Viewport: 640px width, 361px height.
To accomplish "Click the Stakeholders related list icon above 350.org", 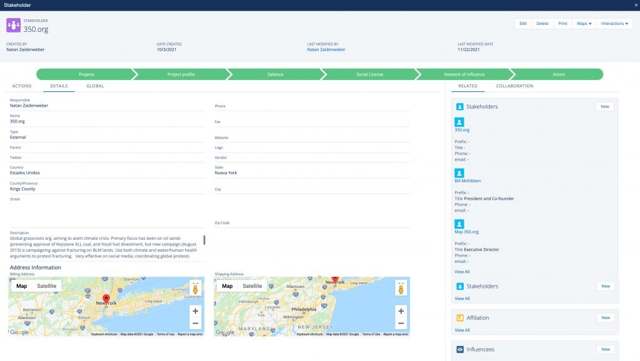I will click(x=459, y=106).
